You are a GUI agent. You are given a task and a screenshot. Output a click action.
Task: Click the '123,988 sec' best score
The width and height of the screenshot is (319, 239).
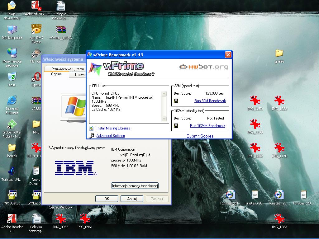pyautogui.click(x=214, y=93)
